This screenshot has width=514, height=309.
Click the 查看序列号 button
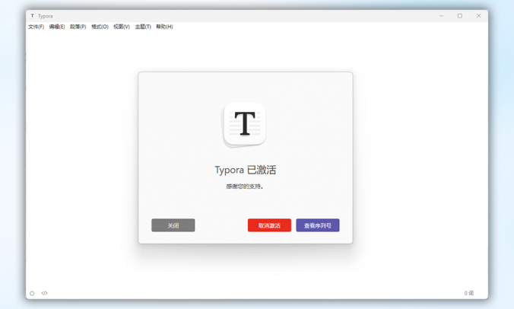click(318, 225)
